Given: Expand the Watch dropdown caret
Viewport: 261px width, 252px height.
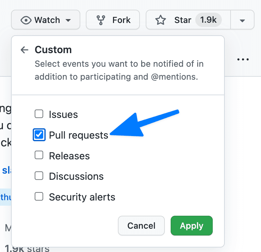Looking at the screenshot, I should [x=68, y=20].
